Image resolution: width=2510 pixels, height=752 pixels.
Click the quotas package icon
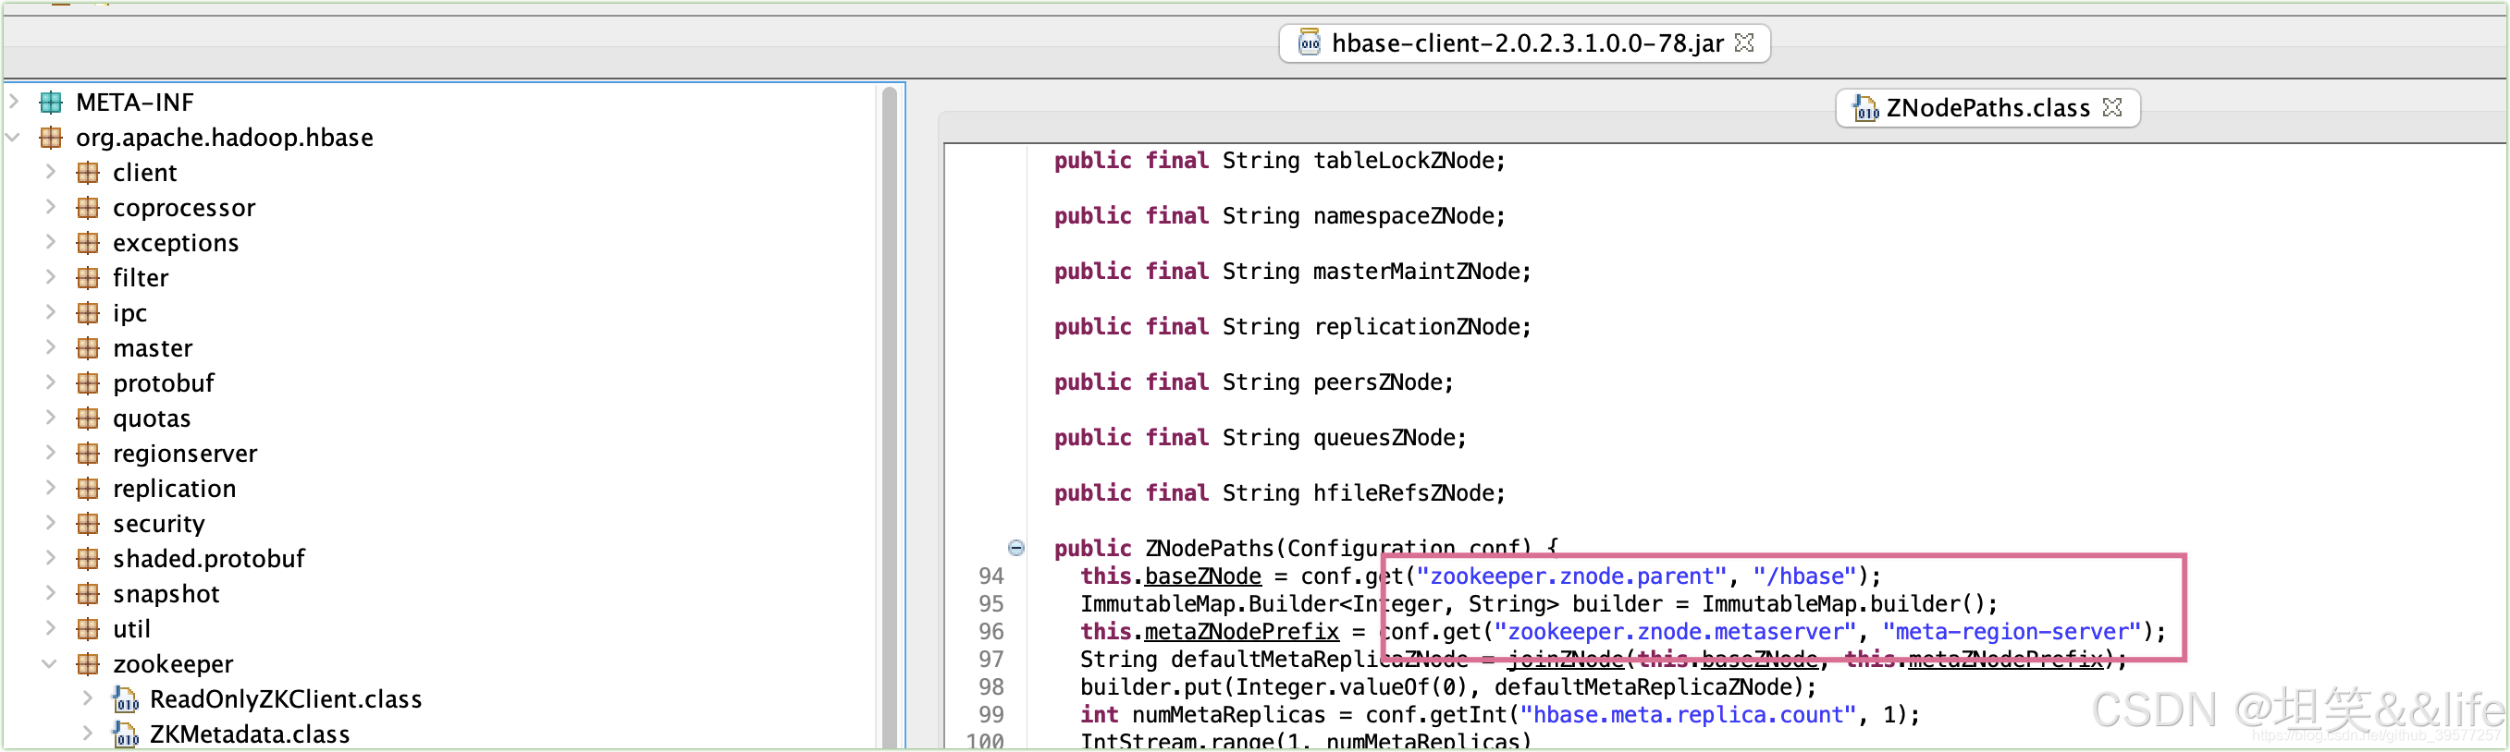pyautogui.click(x=88, y=418)
